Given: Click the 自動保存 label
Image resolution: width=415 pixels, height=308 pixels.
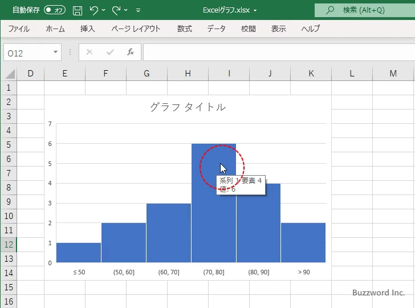Looking at the screenshot, I should [26, 10].
